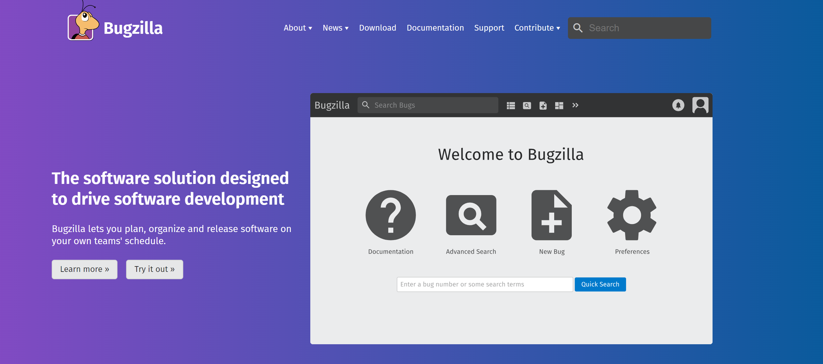Focus the Search Bugs input field
Image resolution: width=823 pixels, height=364 pixels.
point(427,105)
